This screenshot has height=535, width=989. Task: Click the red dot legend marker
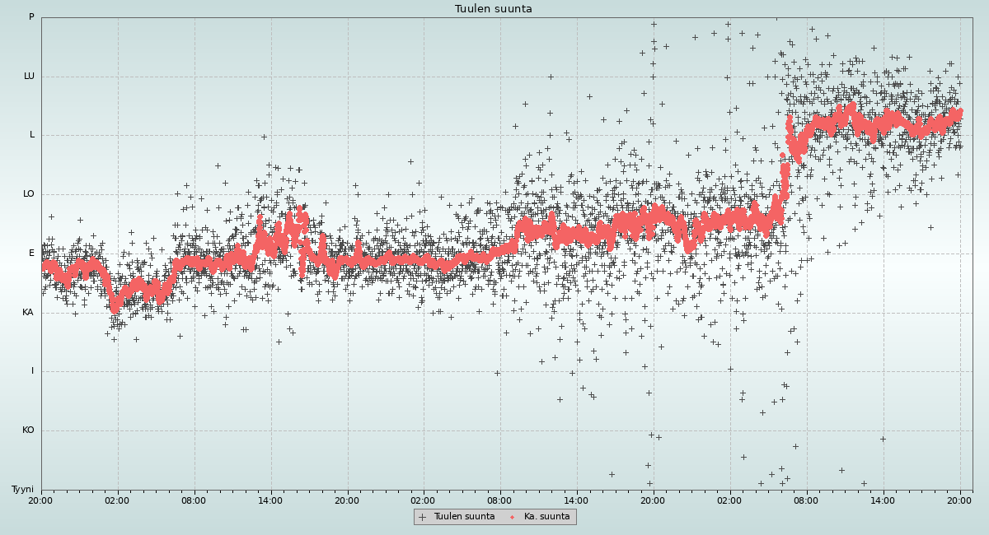pos(512,517)
